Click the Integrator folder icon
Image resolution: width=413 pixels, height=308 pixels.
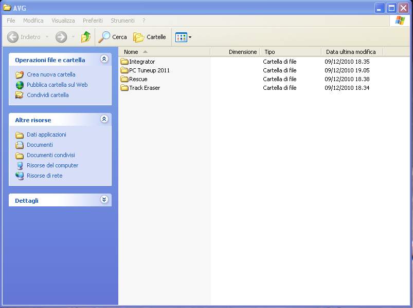(x=124, y=62)
